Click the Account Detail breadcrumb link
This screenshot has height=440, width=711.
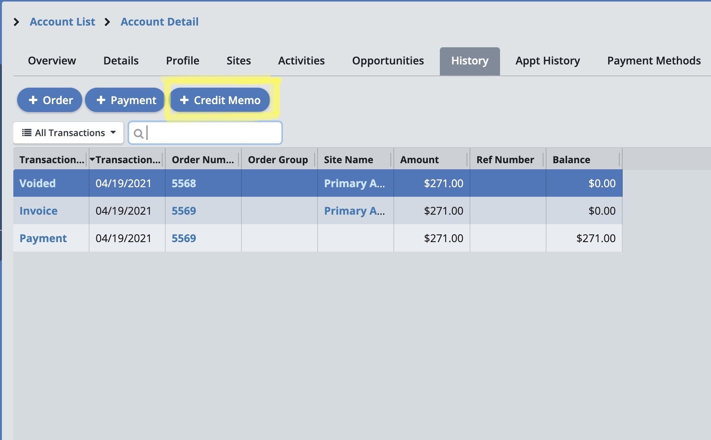[x=160, y=22]
